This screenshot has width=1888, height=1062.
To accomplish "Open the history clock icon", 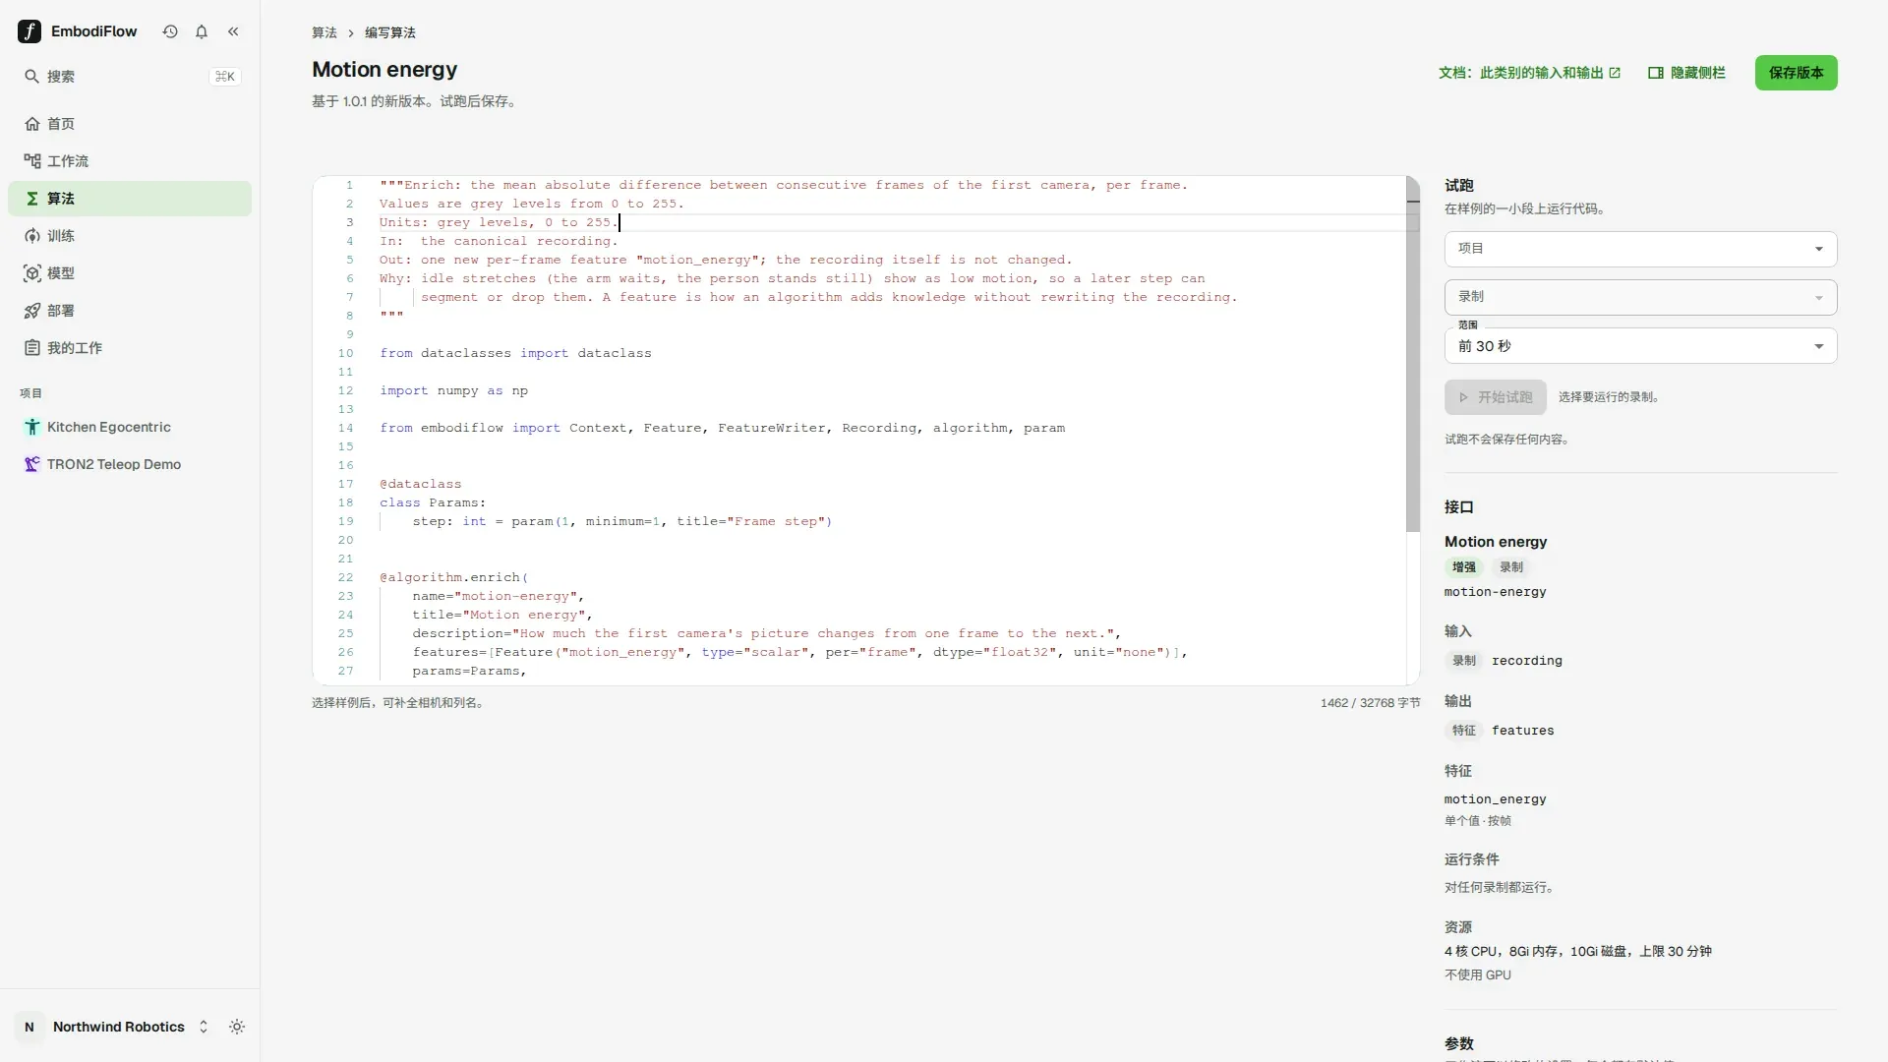I will tap(170, 31).
